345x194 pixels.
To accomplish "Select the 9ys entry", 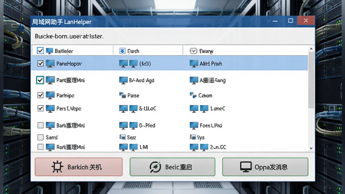I will 201,137.
